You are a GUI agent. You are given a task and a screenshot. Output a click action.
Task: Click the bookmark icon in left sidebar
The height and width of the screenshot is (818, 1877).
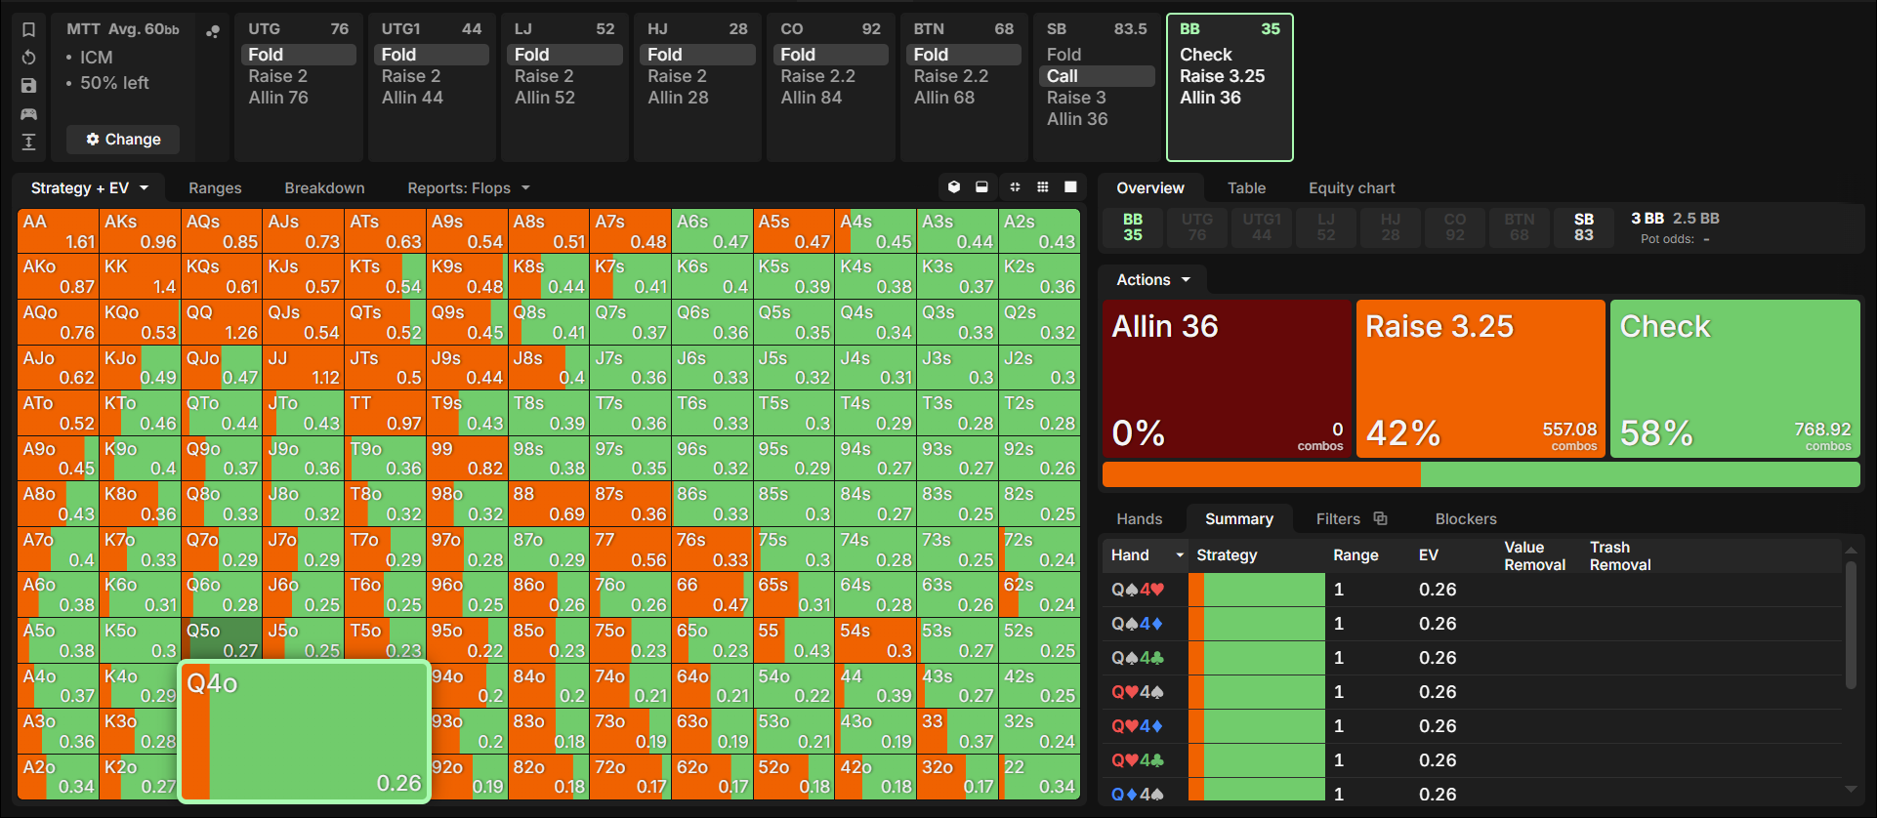[x=28, y=29]
